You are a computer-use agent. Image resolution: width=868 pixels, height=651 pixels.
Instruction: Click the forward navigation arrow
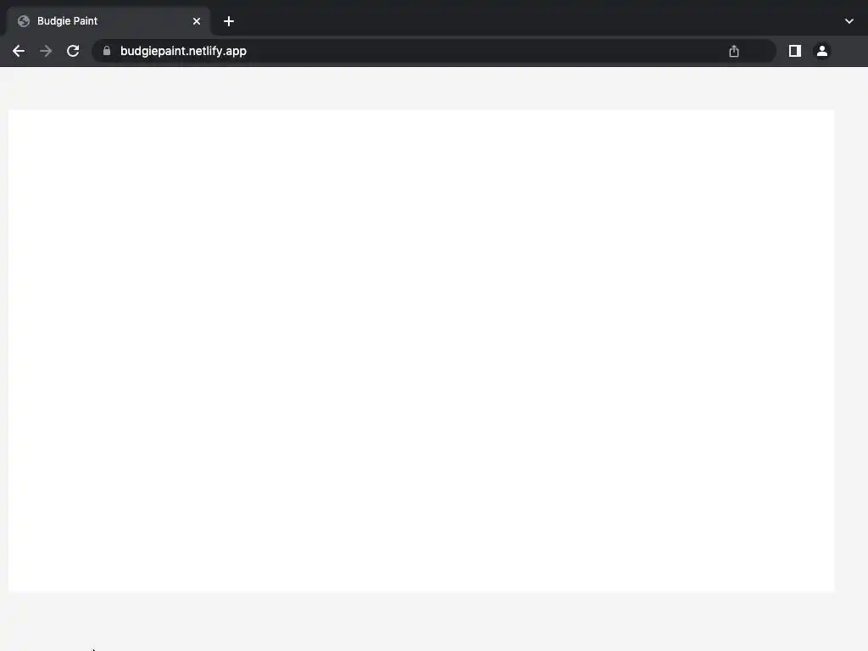(x=46, y=51)
